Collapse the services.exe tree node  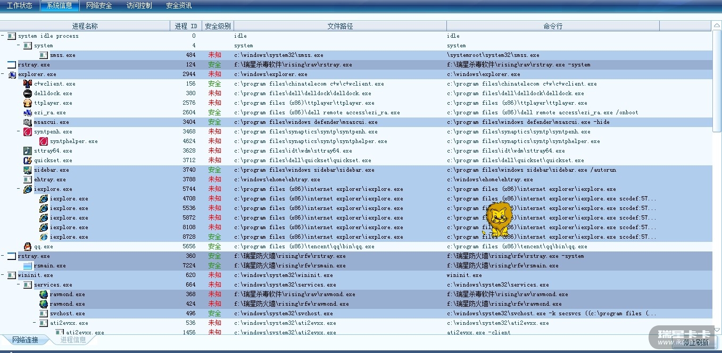coord(19,285)
